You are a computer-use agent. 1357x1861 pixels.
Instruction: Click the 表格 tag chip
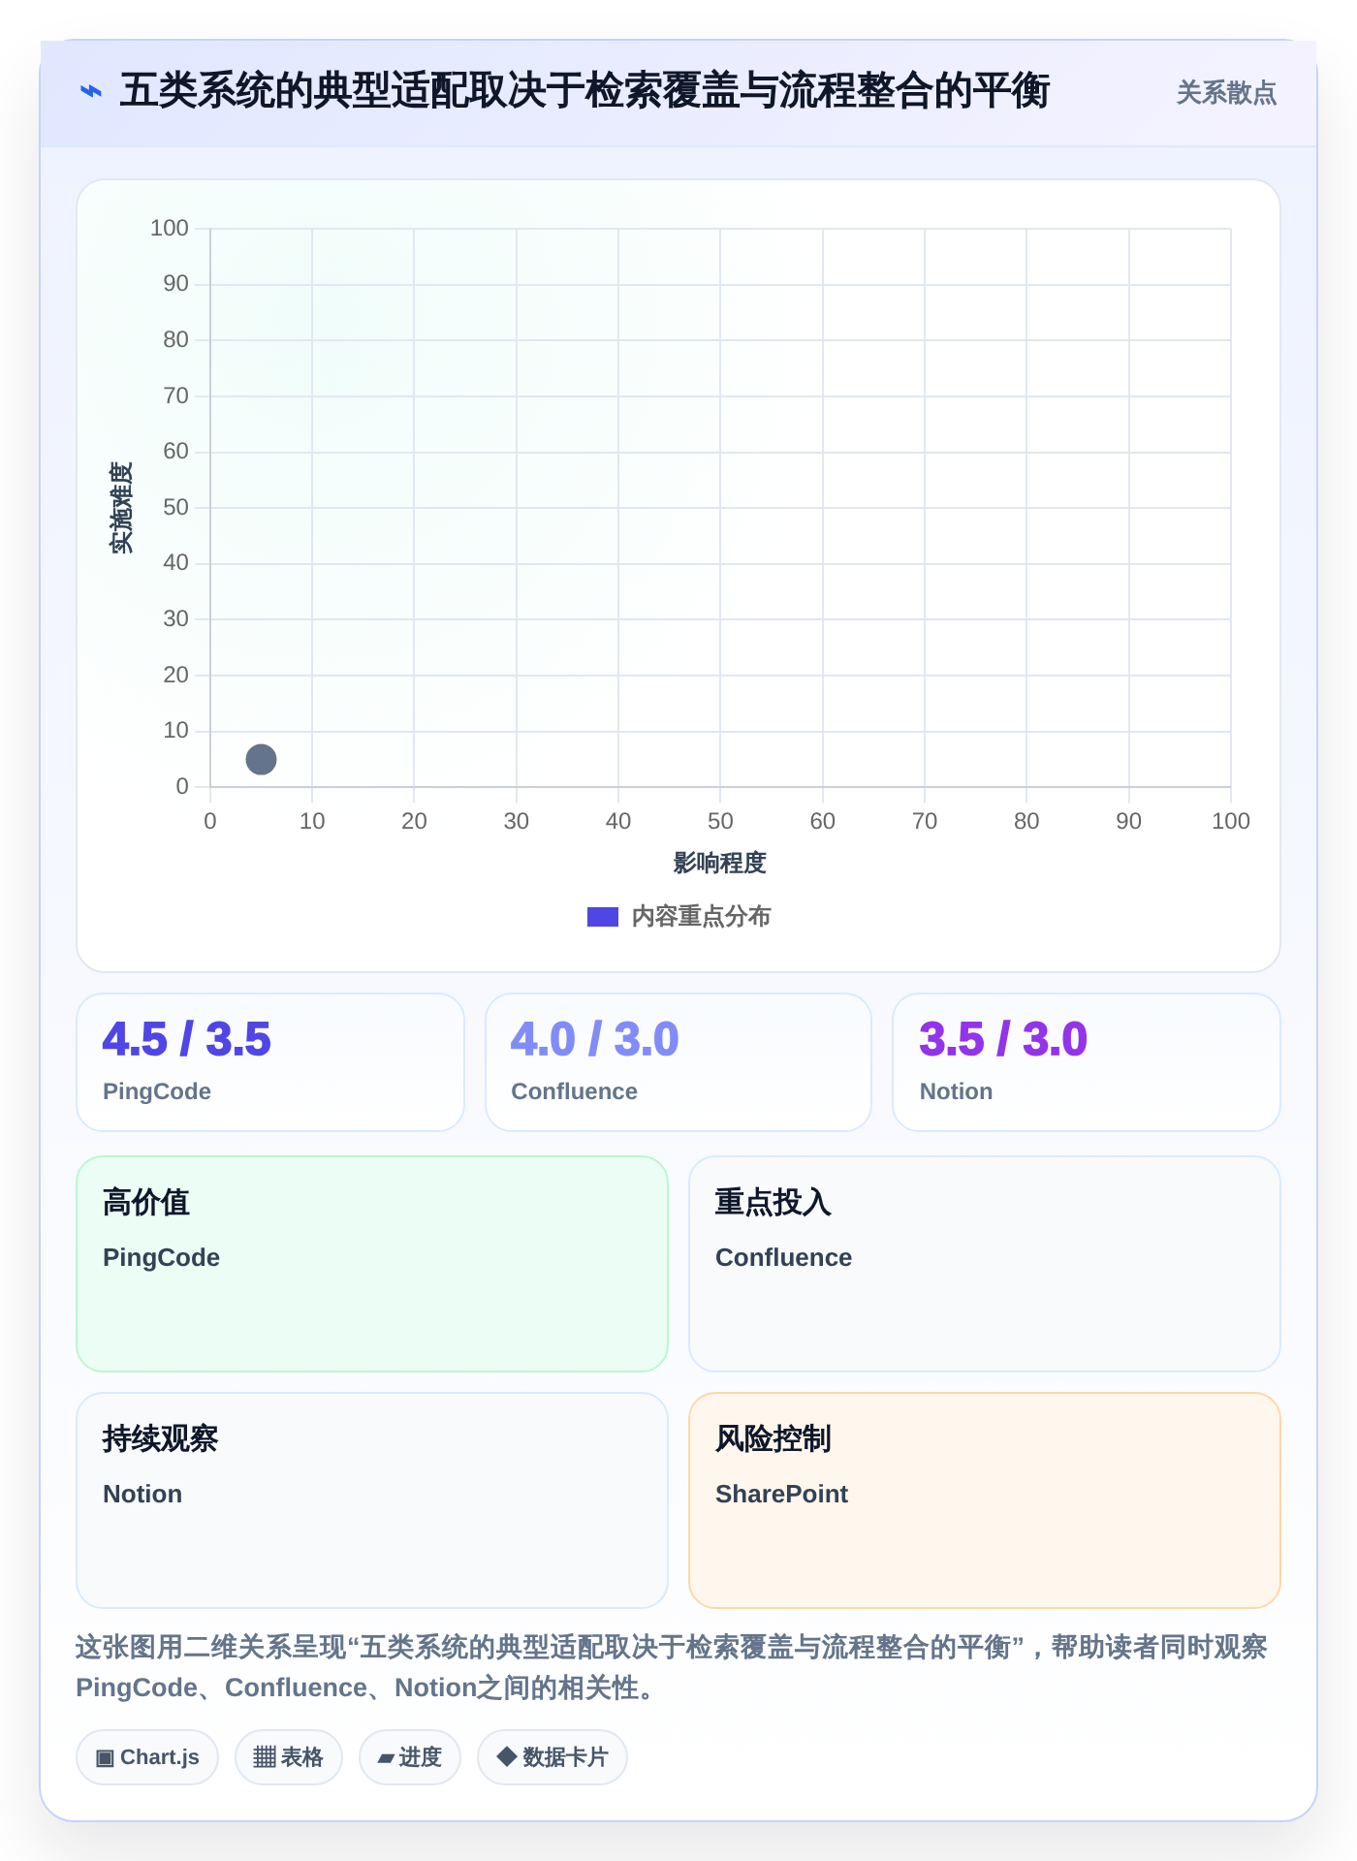(289, 1757)
